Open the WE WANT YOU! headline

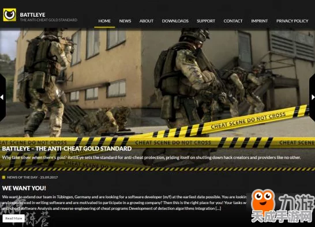24,188
